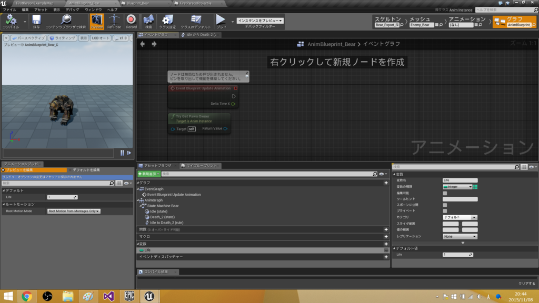Open the Idle to Death_2 graph tab
The width and height of the screenshot is (539, 303).
click(x=201, y=35)
